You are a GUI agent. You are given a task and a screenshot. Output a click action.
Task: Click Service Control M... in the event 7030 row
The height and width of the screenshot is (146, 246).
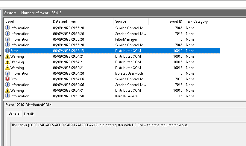[130, 79]
